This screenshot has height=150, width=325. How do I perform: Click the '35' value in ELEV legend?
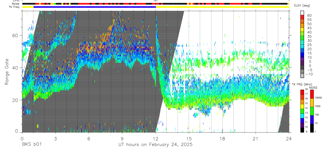click(x=309, y=37)
